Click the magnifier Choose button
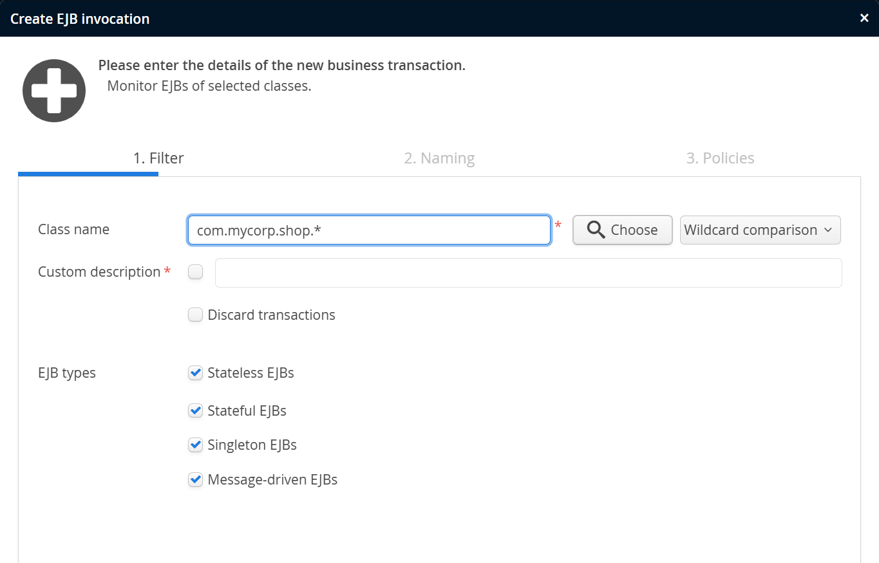Screen dimensions: 879x563 click(x=622, y=230)
